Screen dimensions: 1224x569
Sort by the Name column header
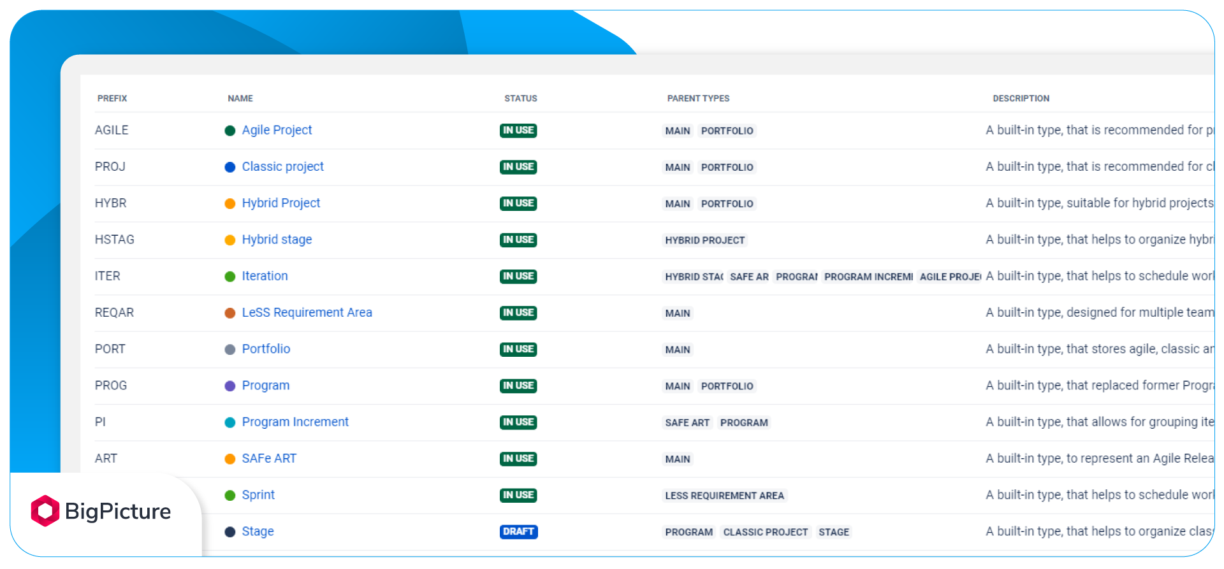(240, 98)
